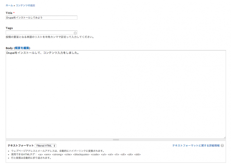This screenshot has height=164, width=231.
Task: Click the red required asterisk beside Title
Action: 14,13
